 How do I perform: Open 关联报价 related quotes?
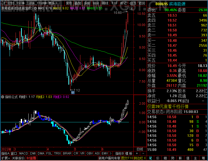click(x=18, y=158)
